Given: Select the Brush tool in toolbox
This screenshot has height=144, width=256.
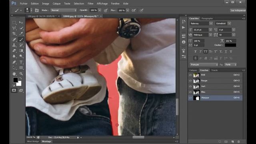Looking at the screenshot, I should 21,40.
